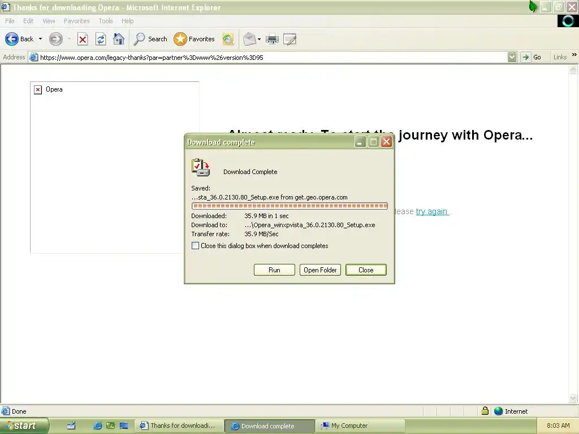Click the download progress bar

coord(289,206)
